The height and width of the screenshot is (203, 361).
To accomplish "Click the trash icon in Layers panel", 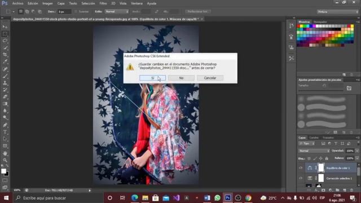I will click(351, 190).
